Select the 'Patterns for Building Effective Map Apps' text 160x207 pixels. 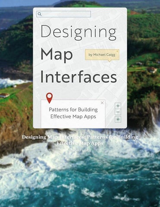[73, 113]
